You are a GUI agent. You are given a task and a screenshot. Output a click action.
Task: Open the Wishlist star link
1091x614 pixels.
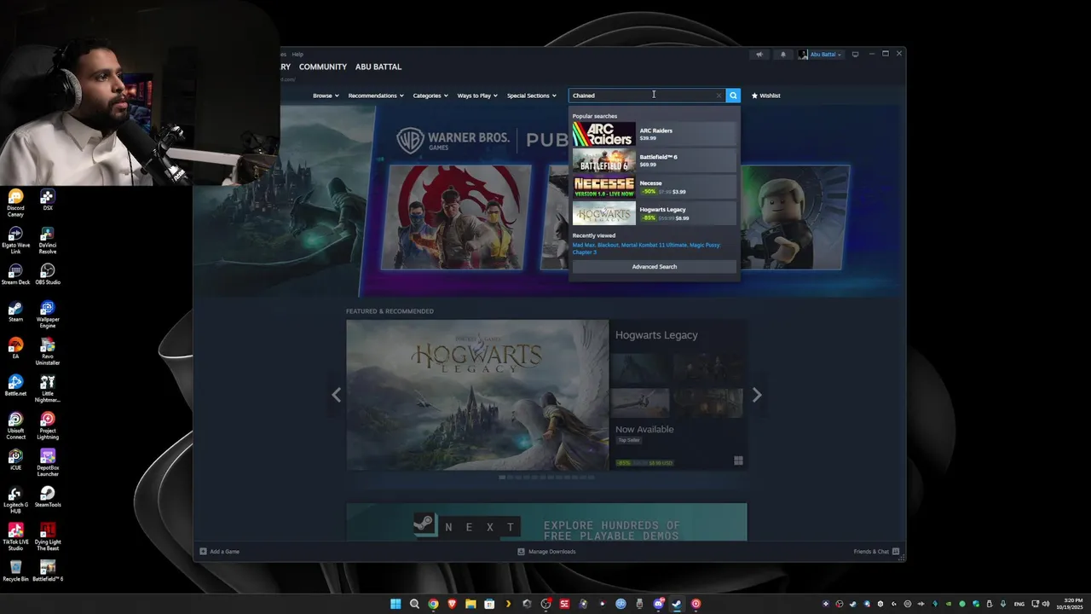point(765,96)
